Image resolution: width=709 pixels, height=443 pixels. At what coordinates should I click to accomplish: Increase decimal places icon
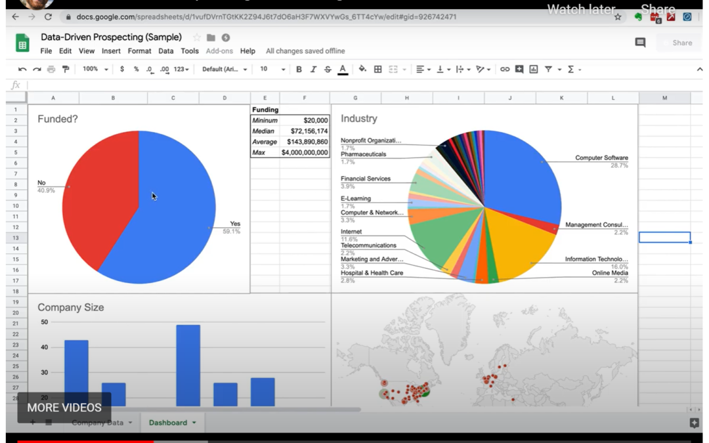[165, 69]
